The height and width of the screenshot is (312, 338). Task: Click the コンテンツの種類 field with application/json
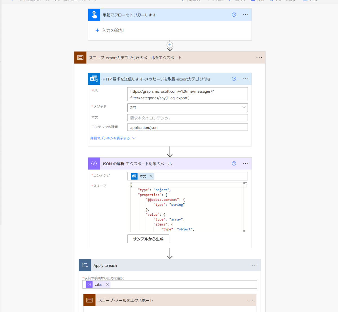point(188,127)
